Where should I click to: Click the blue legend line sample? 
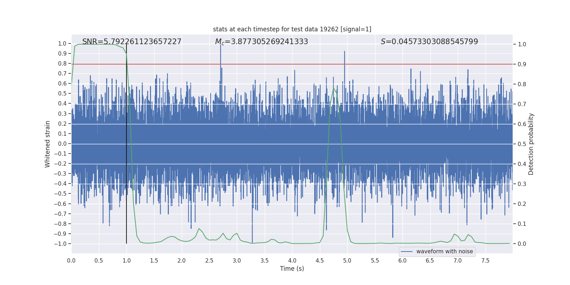407,252
